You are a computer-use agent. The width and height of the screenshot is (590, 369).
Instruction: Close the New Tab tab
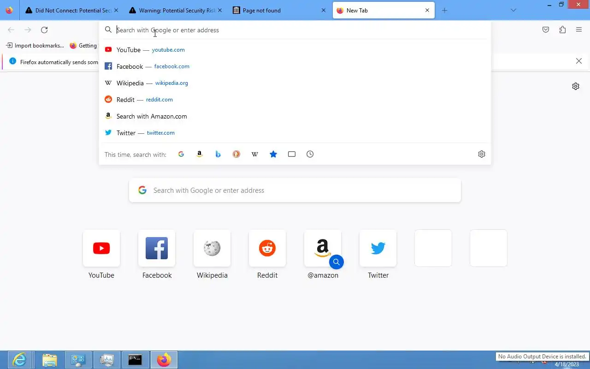coord(427,10)
